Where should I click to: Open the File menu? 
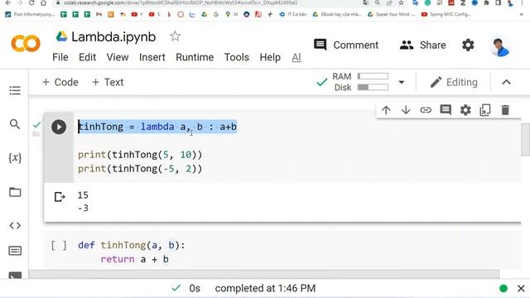pos(60,57)
